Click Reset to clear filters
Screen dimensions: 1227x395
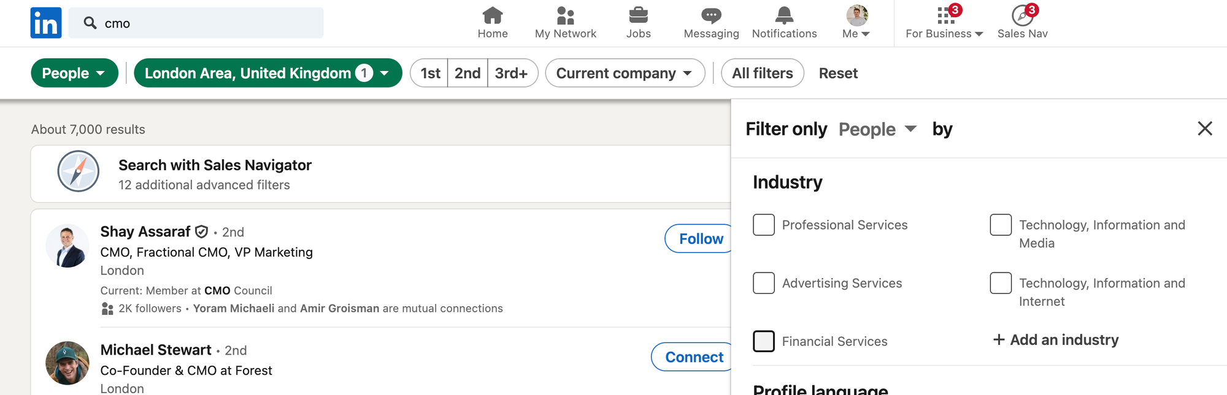click(x=838, y=73)
